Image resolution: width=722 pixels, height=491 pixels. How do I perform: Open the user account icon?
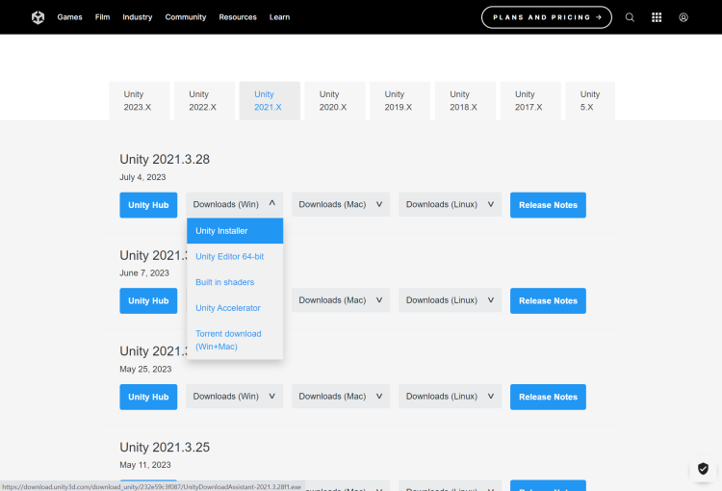[683, 17]
